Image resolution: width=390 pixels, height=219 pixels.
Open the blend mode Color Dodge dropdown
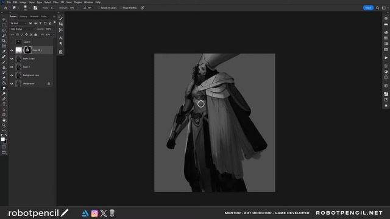click(x=23, y=29)
